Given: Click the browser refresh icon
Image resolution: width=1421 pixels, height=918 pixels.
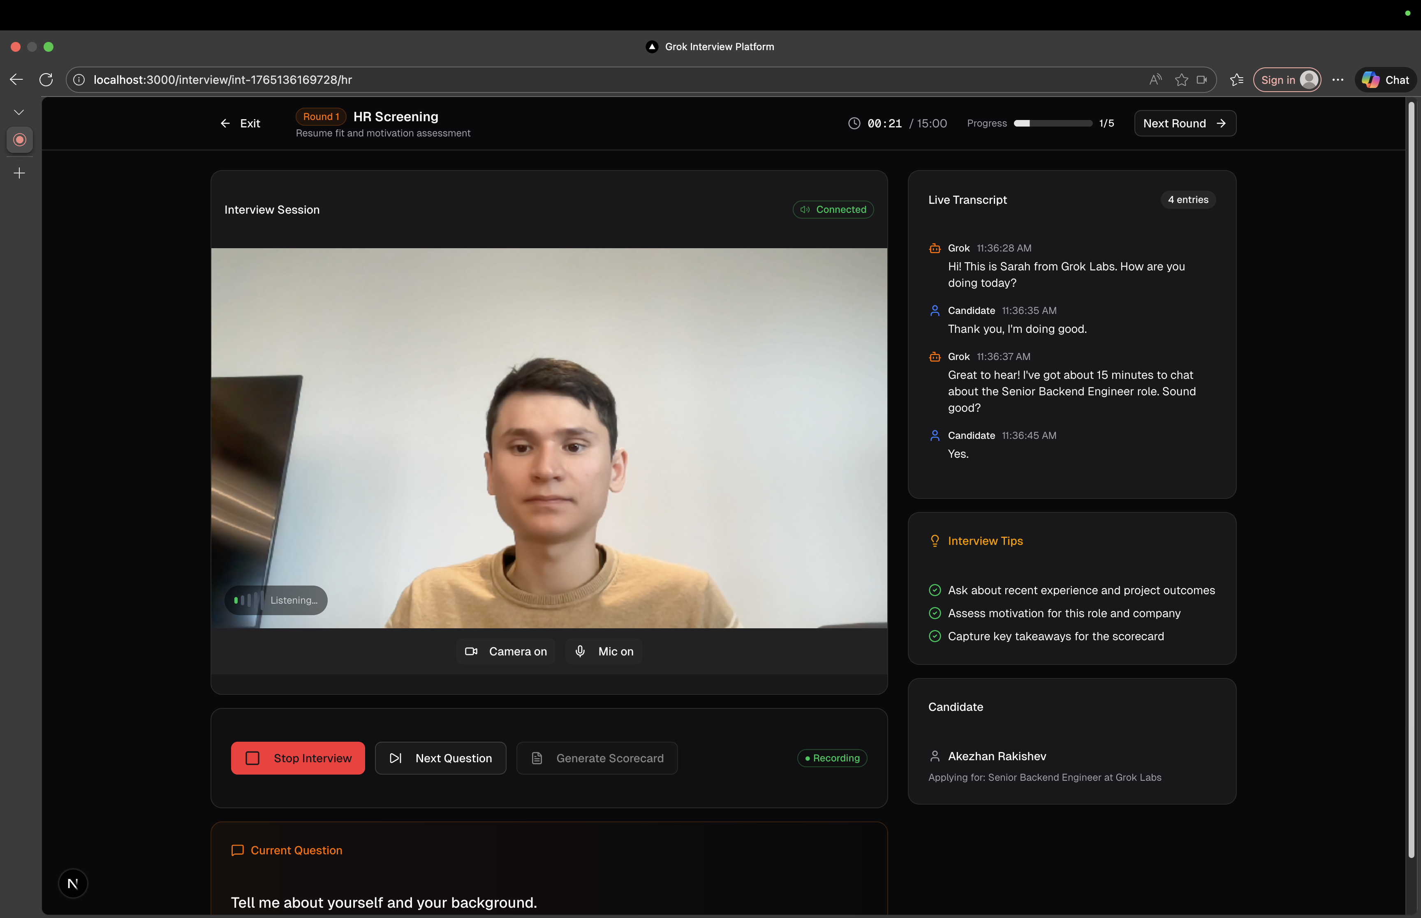Looking at the screenshot, I should (x=46, y=80).
